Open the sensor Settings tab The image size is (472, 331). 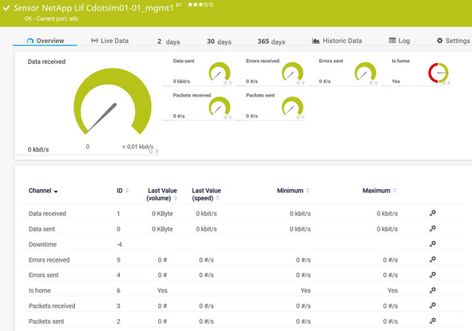454,41
